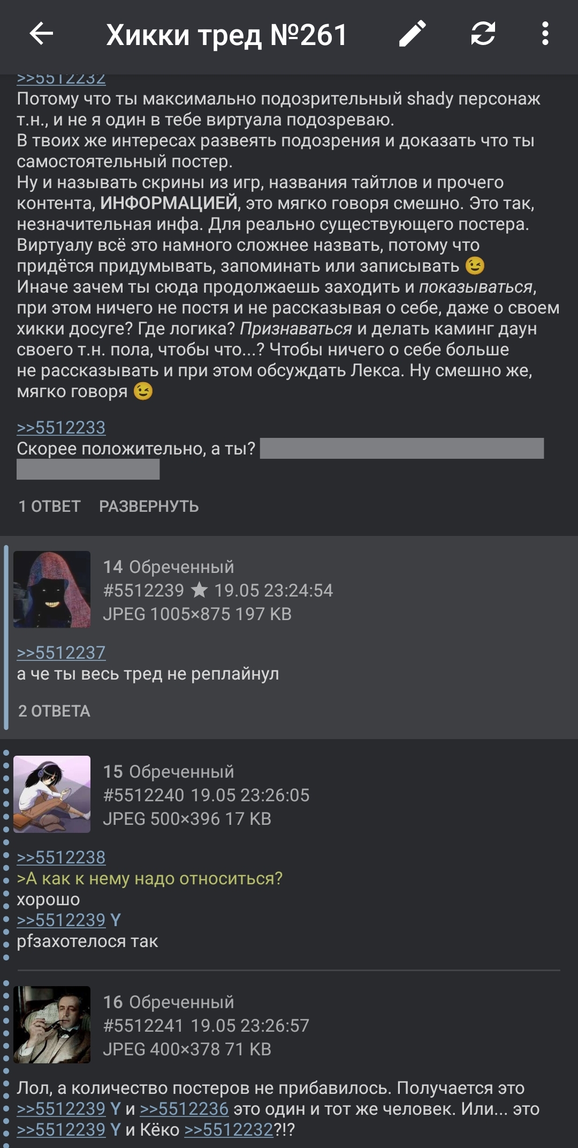578x1148 pixels.
Task: Follow the >>5512233 reply link
Action: tap(61, 428)
